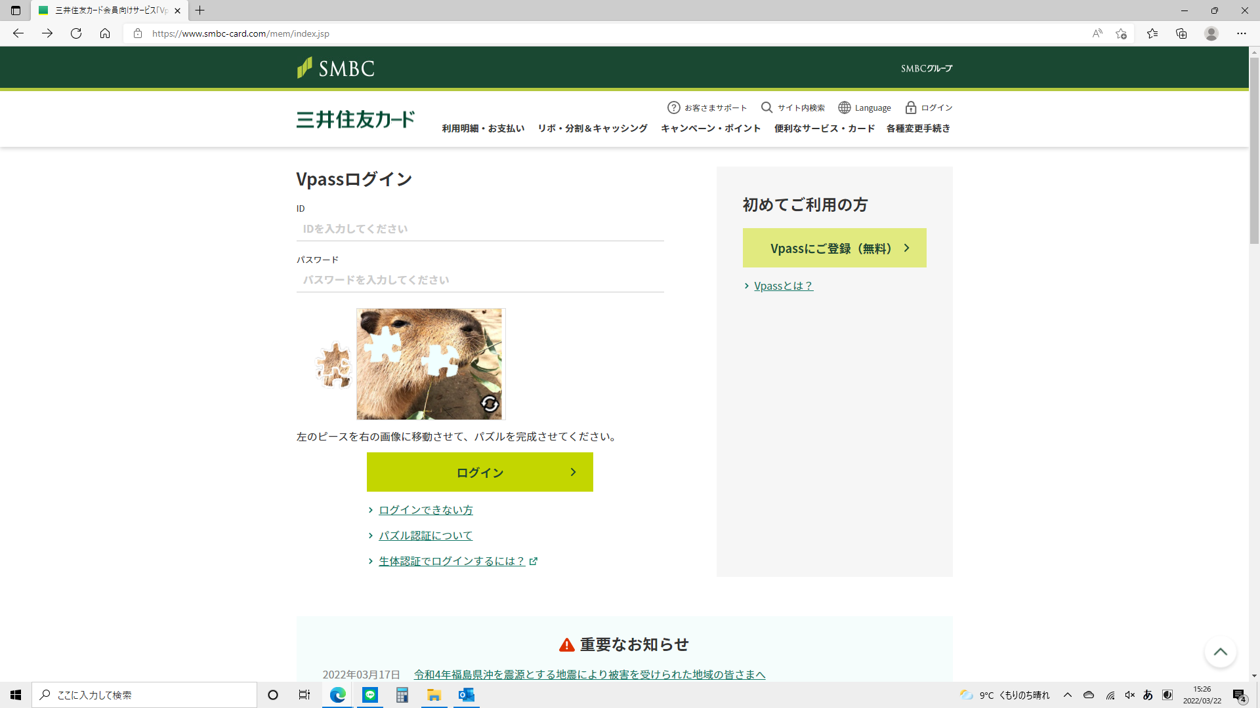Click the back-to-top arrow button
This screenshot has width=1260, height=708.
pos(1221,652)
